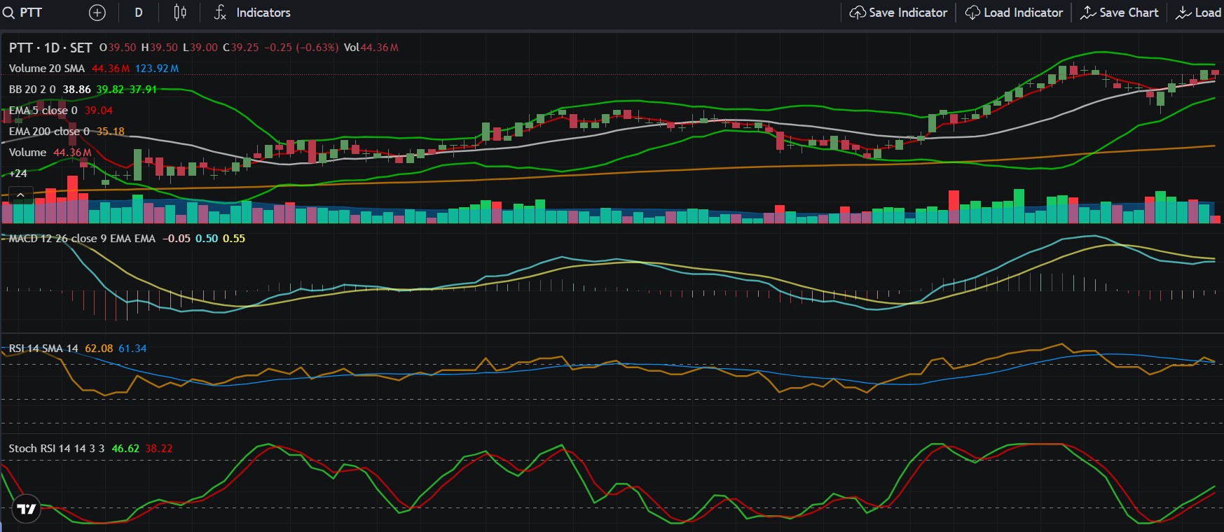Click the PTT symbol search magnifier

tap(8, 13)
